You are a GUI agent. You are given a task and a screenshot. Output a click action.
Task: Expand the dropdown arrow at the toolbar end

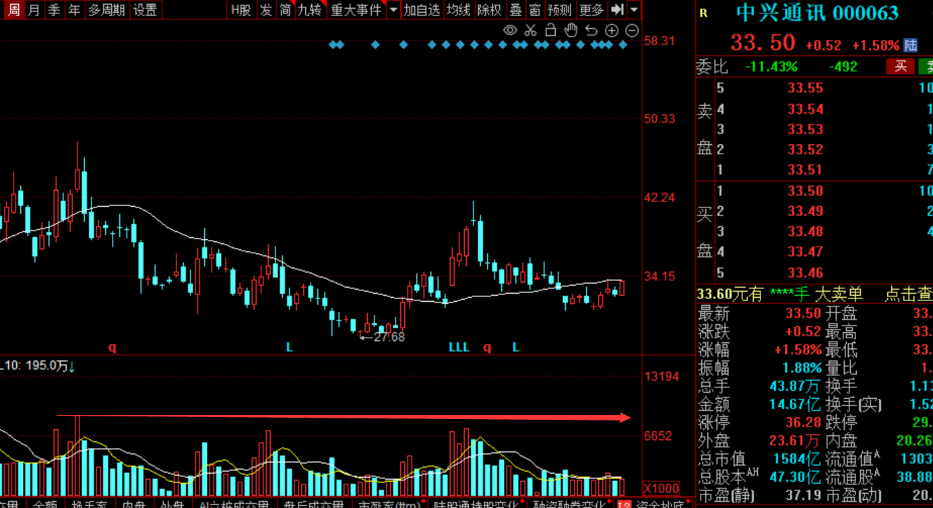[634, 10]
